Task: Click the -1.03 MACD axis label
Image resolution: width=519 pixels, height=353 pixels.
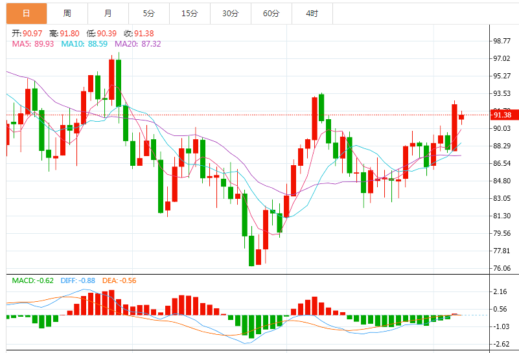Action: click(500, 327)
